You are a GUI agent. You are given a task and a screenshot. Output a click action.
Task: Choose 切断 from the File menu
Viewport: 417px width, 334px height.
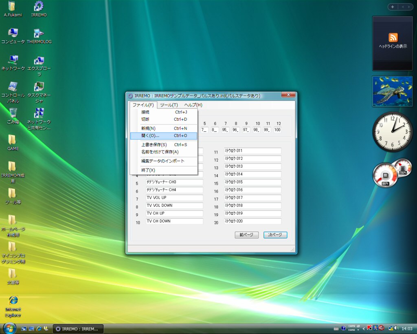(x=164, y=119)
